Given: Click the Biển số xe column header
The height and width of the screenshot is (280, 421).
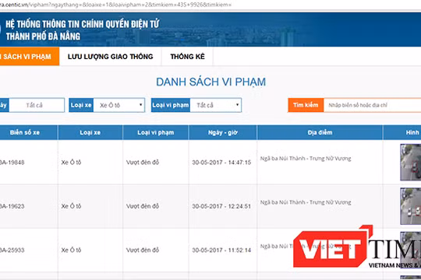Looking at the screenshot, I should click(x=29, y=132).
